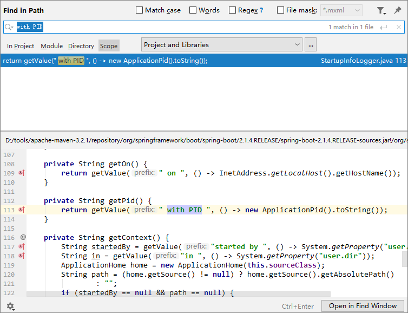408x313 pixels.
Task: Open the settings gear icon at bottom left
Action: pos(10,306)
